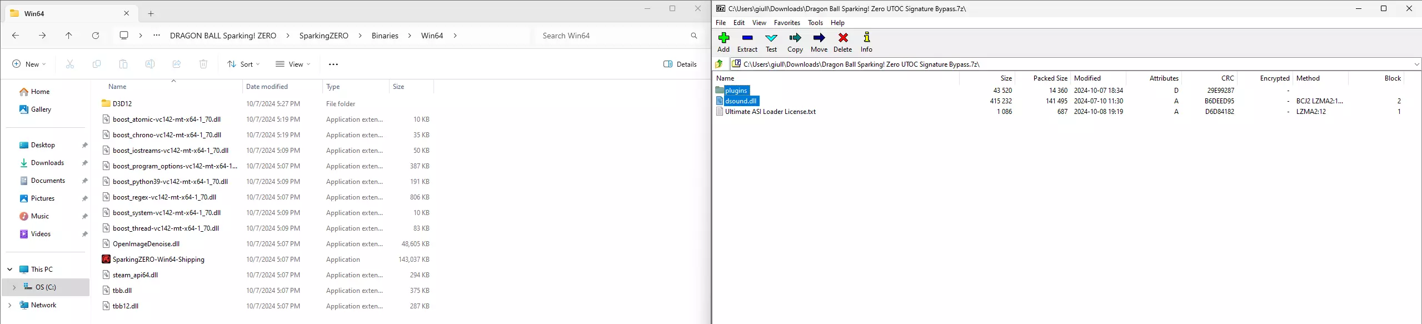This screenshot has height=324, width=1422.
Task: Close the Win64 Explorer tab
Action: click(x=127, y=13)
